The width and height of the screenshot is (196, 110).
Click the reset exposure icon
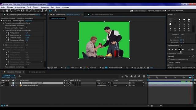pos(148,68)
